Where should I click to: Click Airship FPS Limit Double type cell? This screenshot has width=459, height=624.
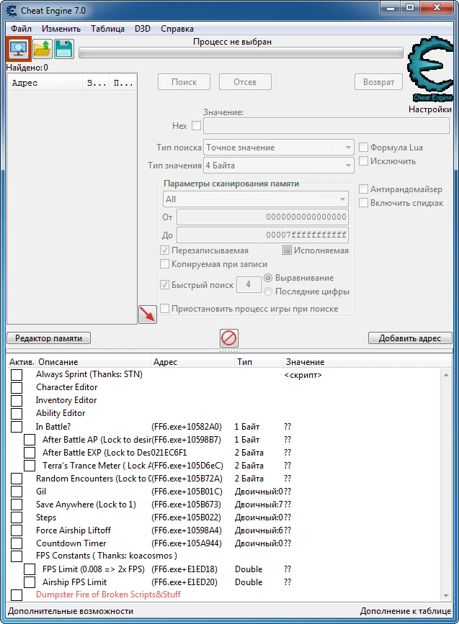pyautogui.click(x=249, y=582)
